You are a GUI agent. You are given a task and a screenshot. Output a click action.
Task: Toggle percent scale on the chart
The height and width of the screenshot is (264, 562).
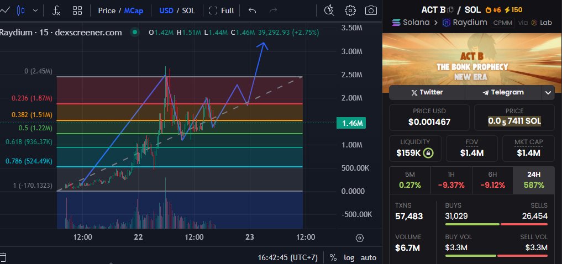click(333, 257)
